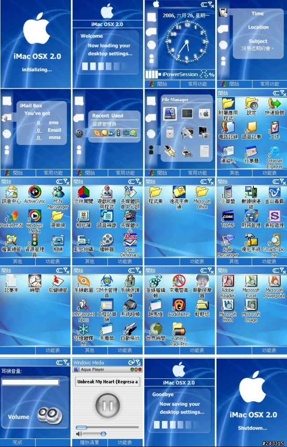Screen dimensions: 287x447
Task: Launch Microsoft Excel icon
Action: [252, 281]
